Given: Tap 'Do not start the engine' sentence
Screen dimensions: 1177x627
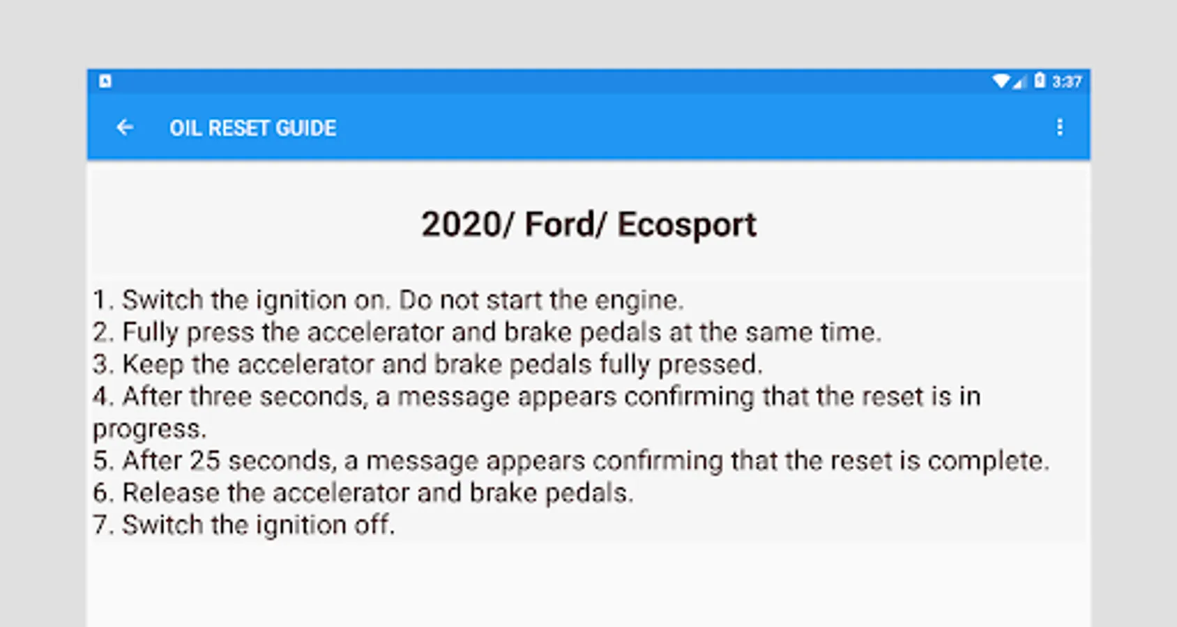Looking at the screenshot, I should point(541,300).
